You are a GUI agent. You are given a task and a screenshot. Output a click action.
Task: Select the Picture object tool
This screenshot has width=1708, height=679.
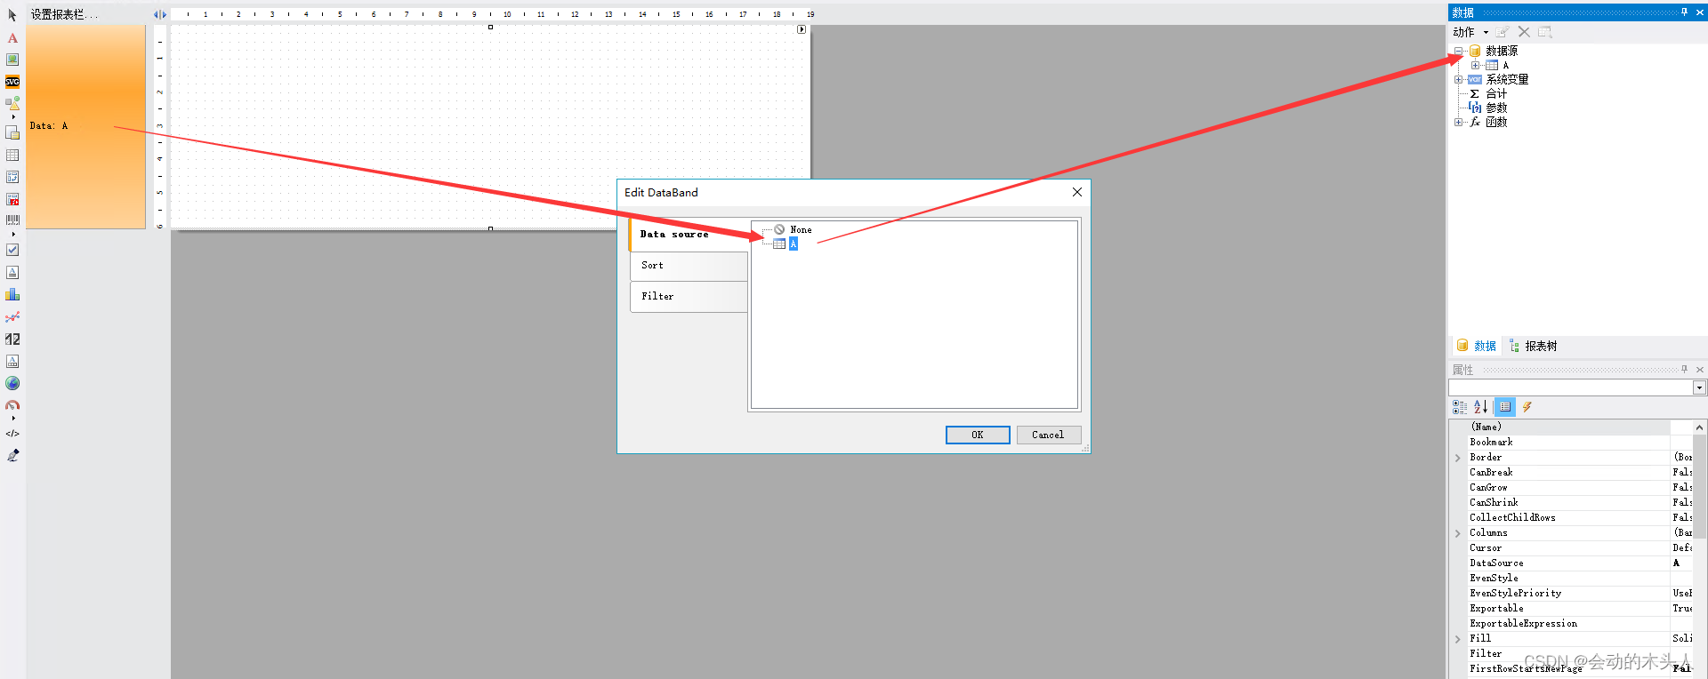12,60
